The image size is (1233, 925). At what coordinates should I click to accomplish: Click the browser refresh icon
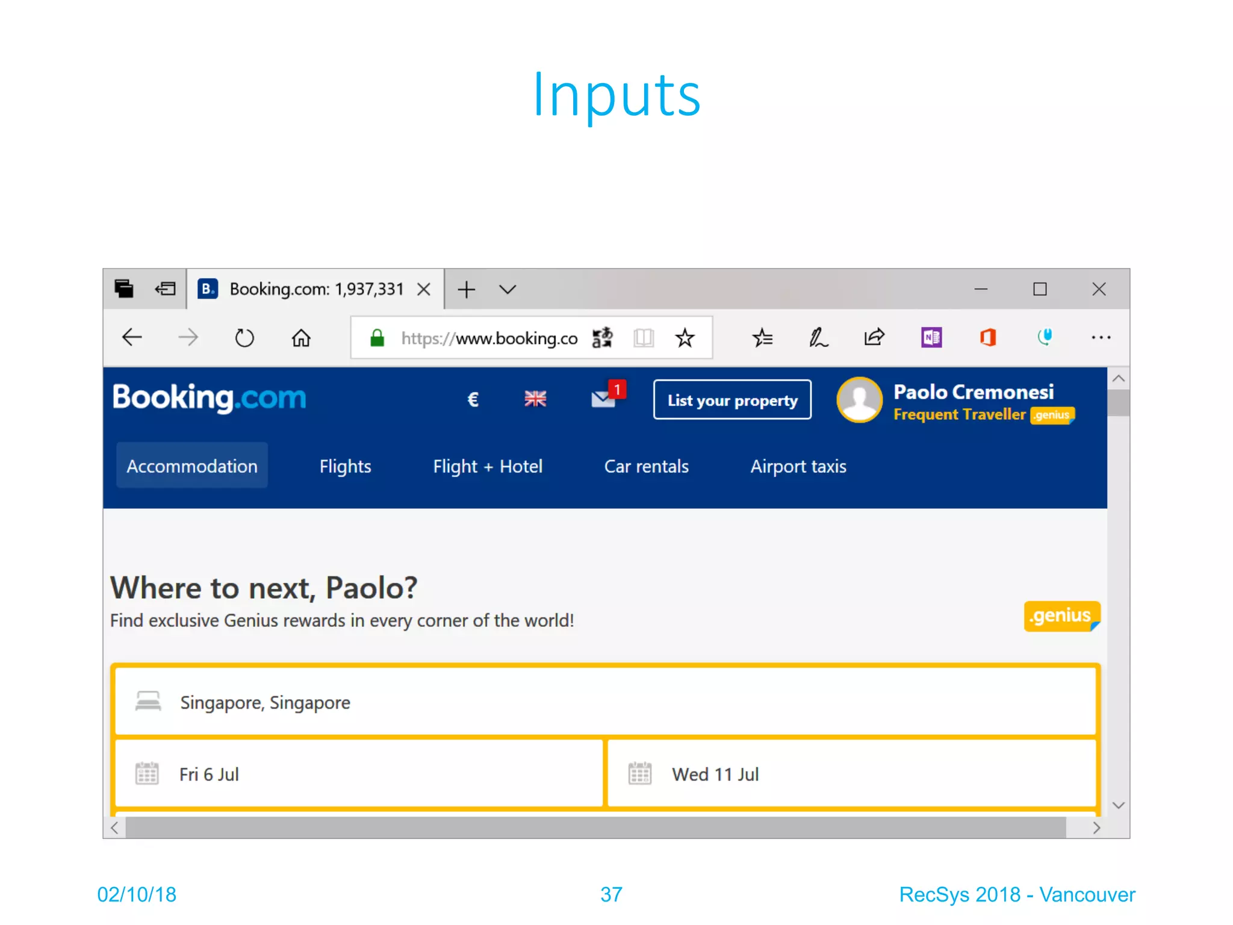(244, 338)
